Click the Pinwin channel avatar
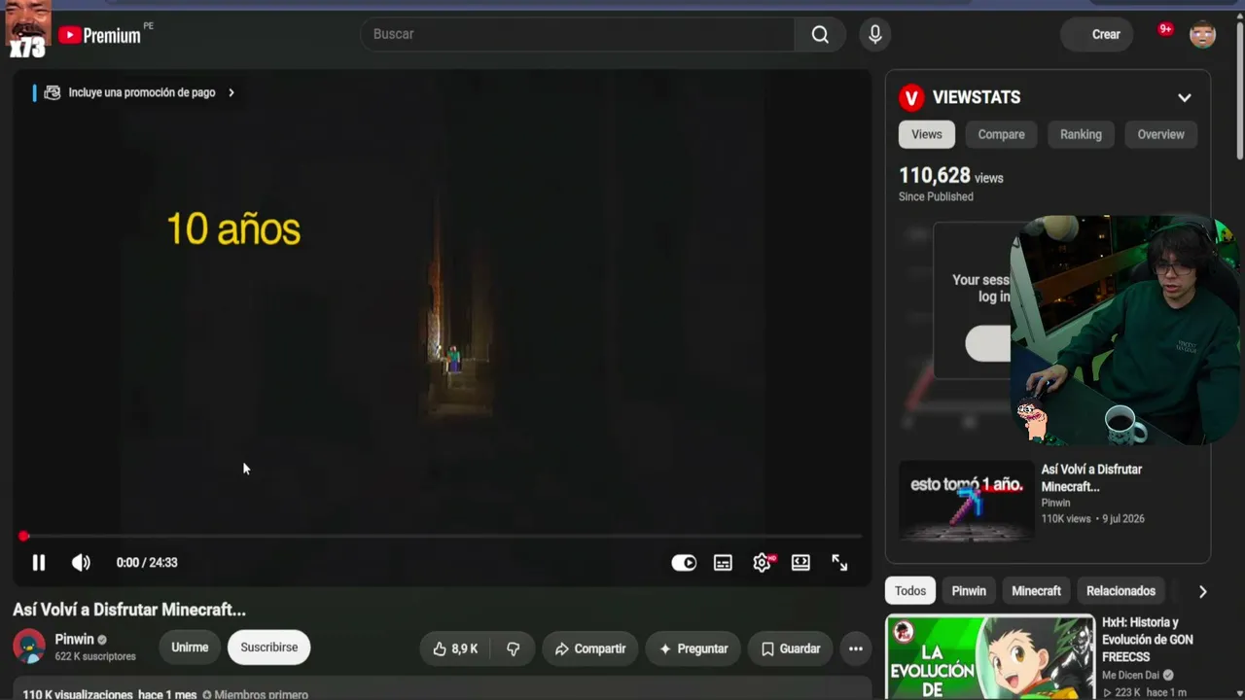The image size is (1245, 700). point(28,647)
